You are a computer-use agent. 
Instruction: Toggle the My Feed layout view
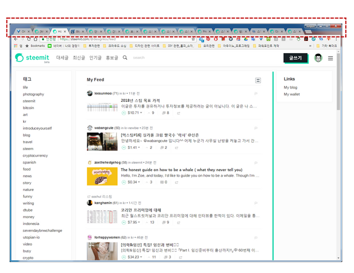click(x=258, y=80)
